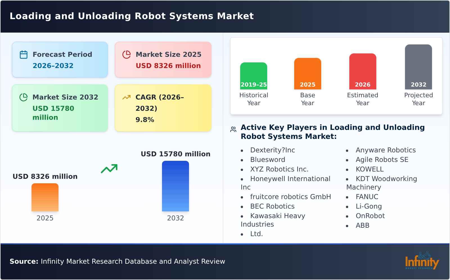
Task: Click the orange 2025 gradient bar
Action: click(x=45, y=197)
